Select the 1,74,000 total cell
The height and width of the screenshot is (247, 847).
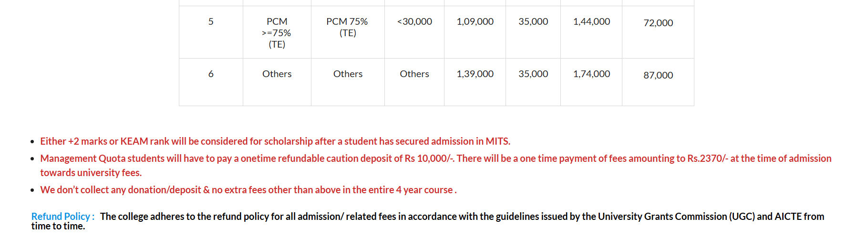(x=591, y=74)
